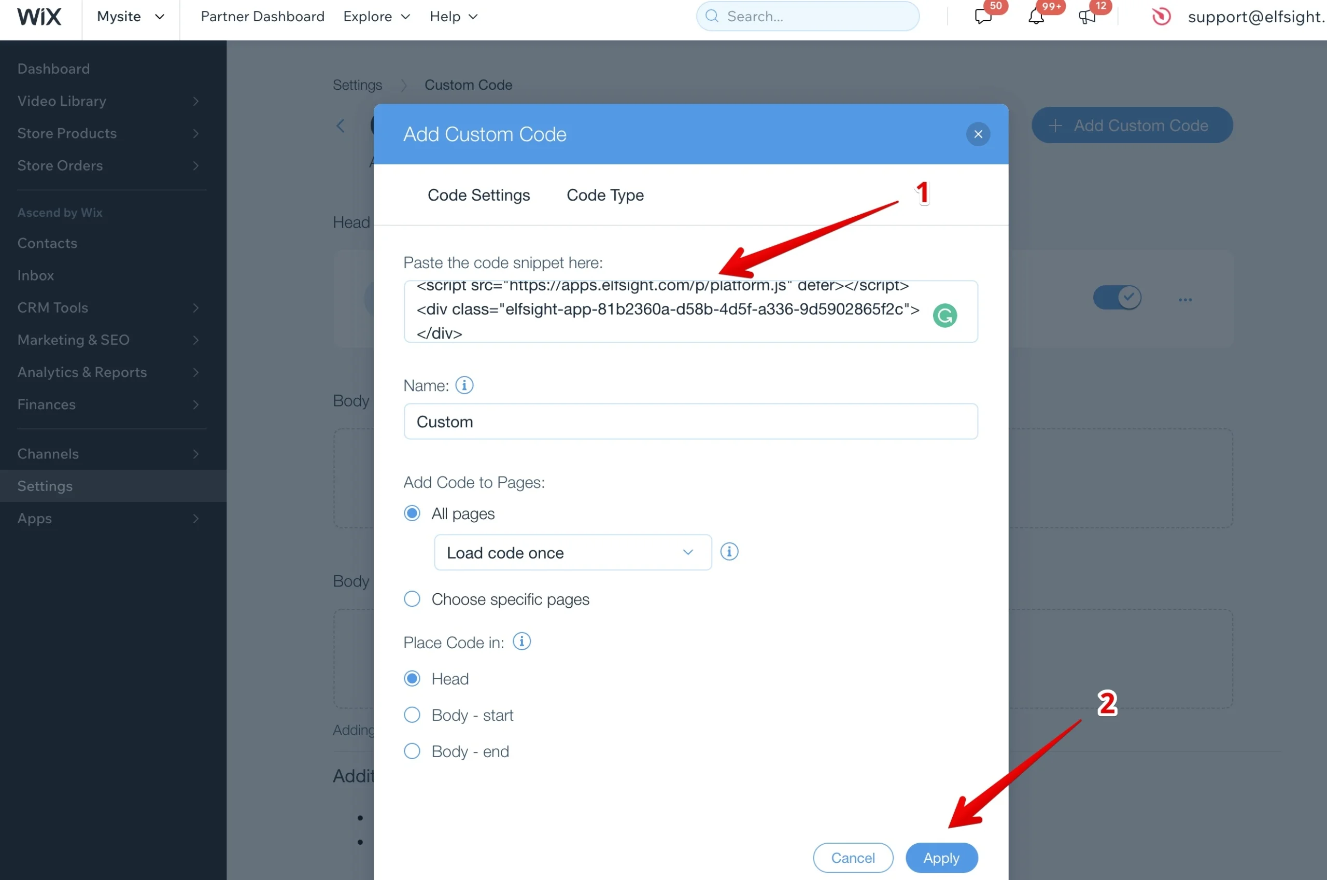The height and width of the screenshot is (880, 1327).
Task: Click the Elfsight support avatar icon
Action: point(1158,17)
